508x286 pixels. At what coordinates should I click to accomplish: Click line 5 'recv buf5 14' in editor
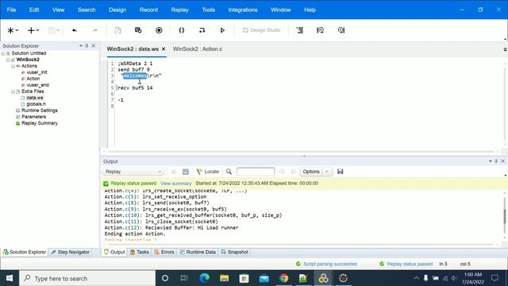135,88
